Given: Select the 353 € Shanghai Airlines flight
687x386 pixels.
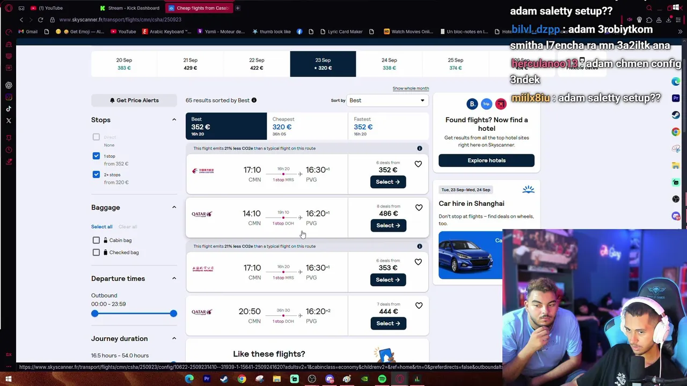Looking at the screenshot, I should [388, 280].
